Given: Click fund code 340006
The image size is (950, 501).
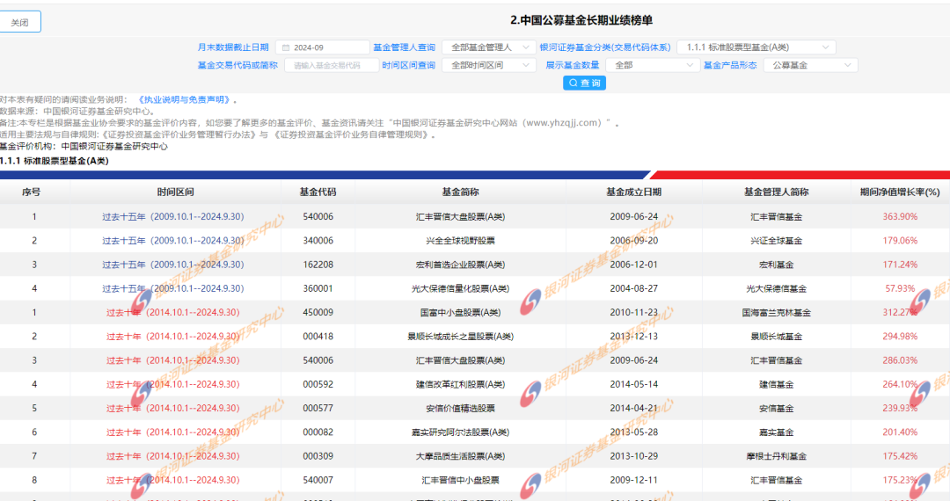Looking at the screenshot, I should [x=318, y=241].
